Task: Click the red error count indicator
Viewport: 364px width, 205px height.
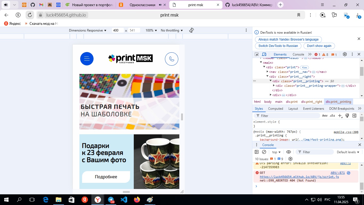Action: (317, 54)
